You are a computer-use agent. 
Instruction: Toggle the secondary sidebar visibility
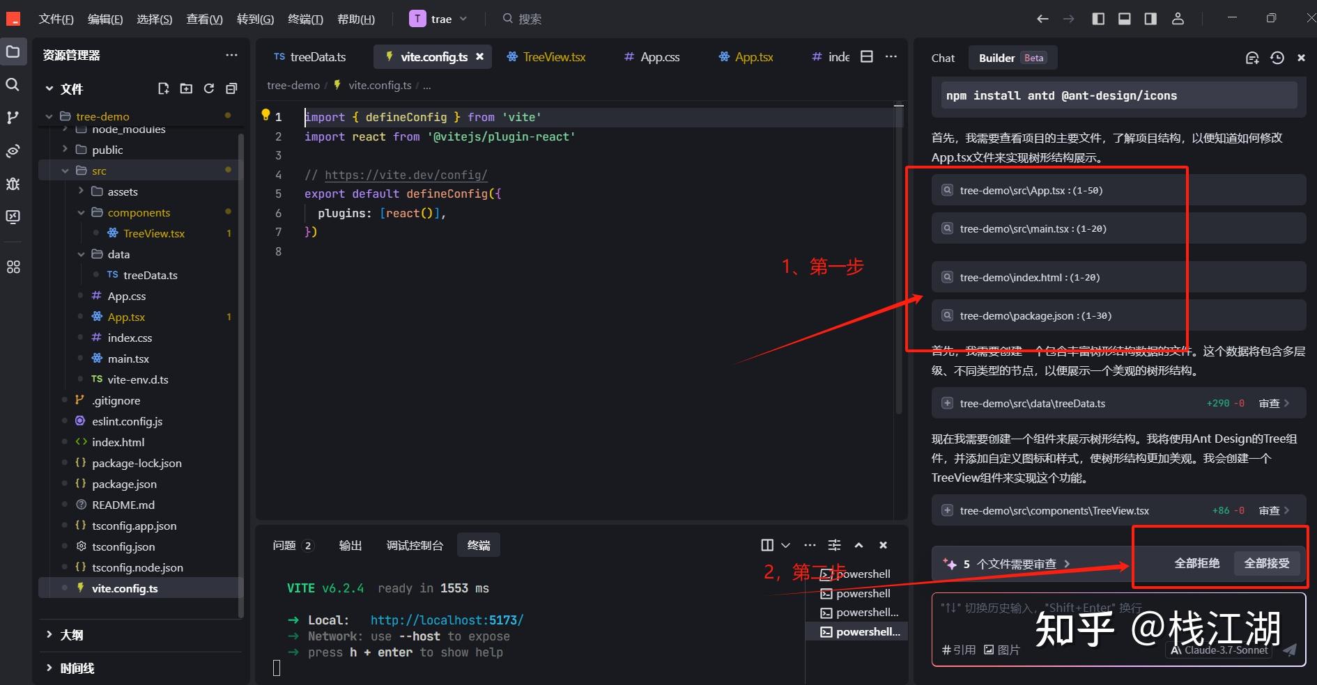[1150, 19]
